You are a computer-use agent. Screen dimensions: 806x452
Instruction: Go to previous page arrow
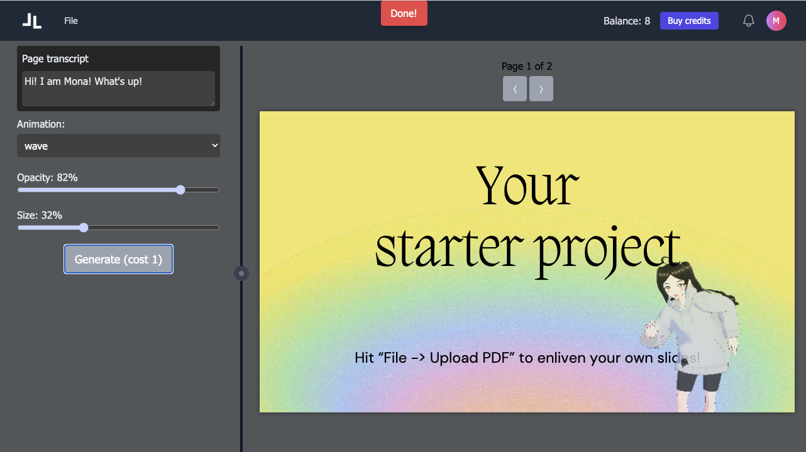pos(515,89)
